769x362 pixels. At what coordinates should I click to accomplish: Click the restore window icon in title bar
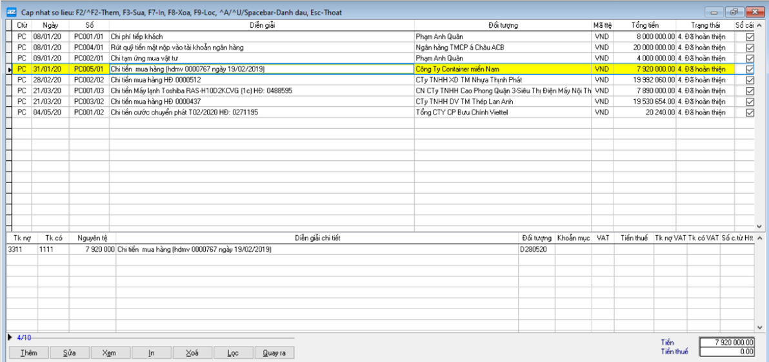(x=734, y=12)
